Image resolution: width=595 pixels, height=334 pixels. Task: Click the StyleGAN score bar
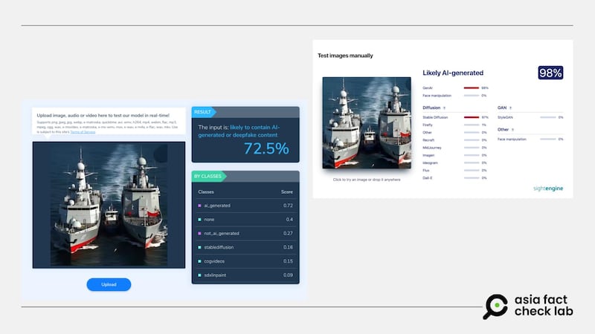[548, 117]
